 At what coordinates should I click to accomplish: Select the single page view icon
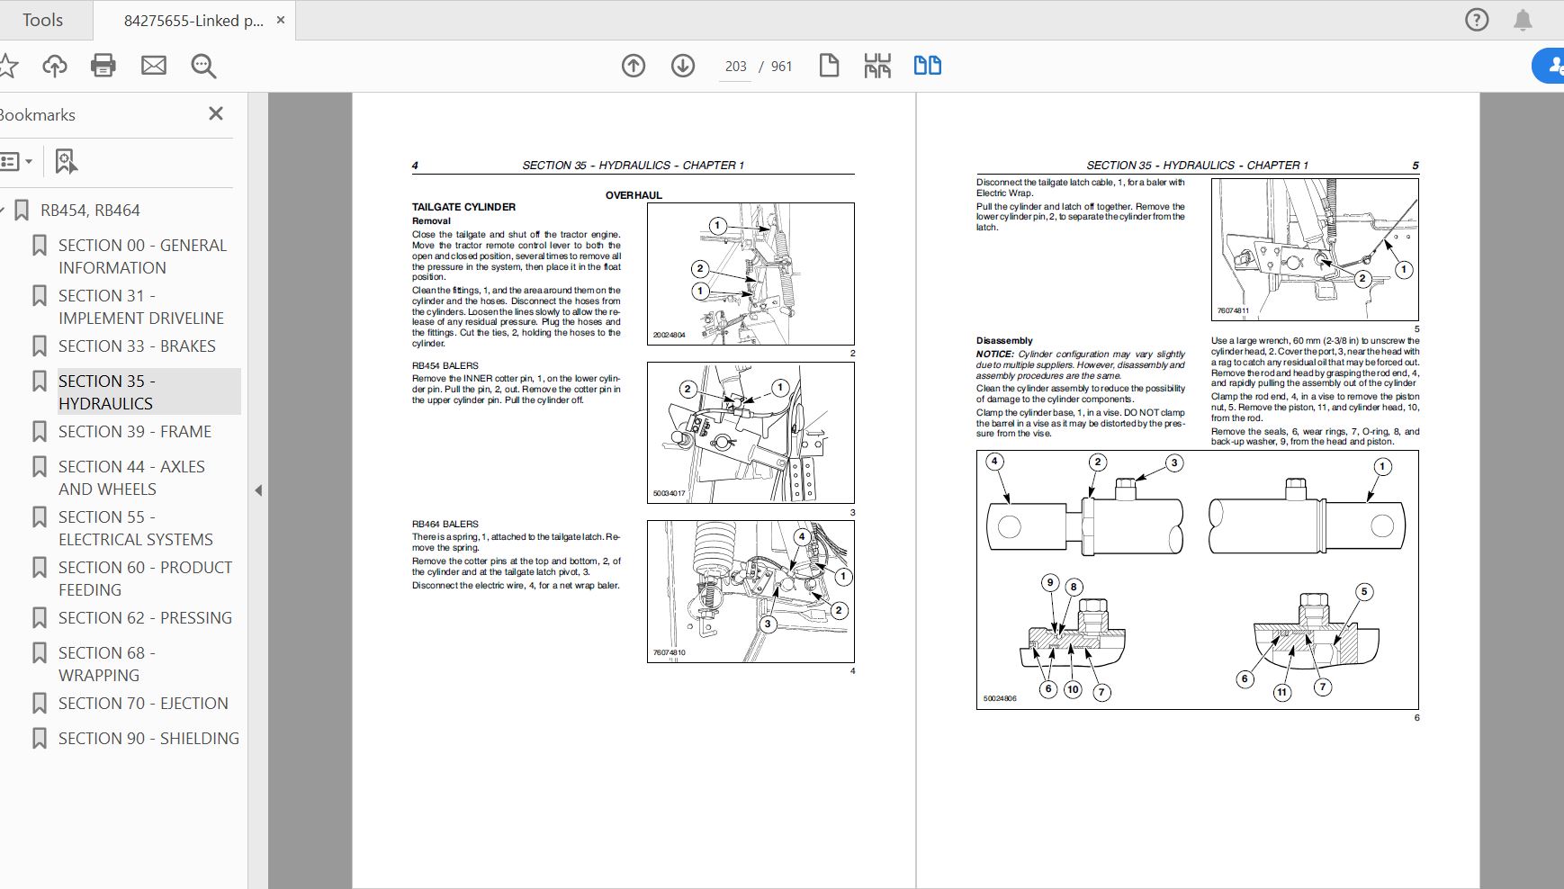tap(829, 66)
